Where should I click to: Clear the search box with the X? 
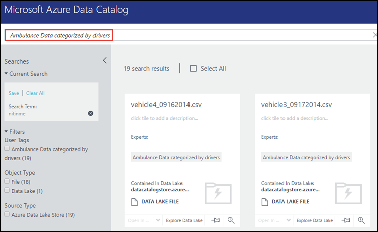pyautogui.click(x=375, y=35)
